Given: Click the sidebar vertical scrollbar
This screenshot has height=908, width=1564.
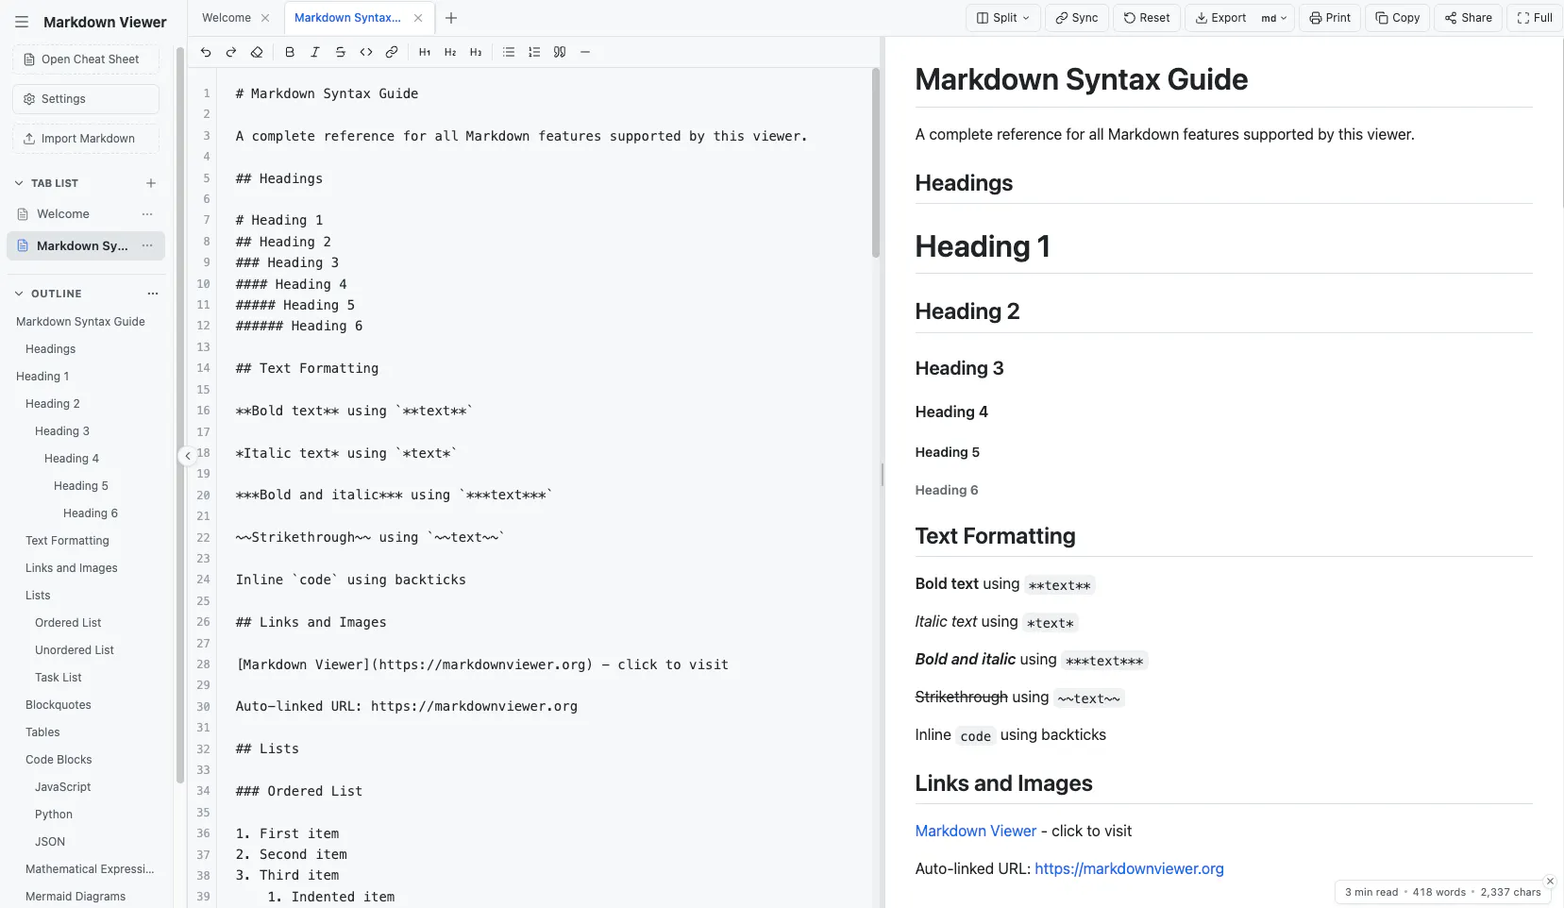Looking at the screenshot, I should [x=179, y=415].
